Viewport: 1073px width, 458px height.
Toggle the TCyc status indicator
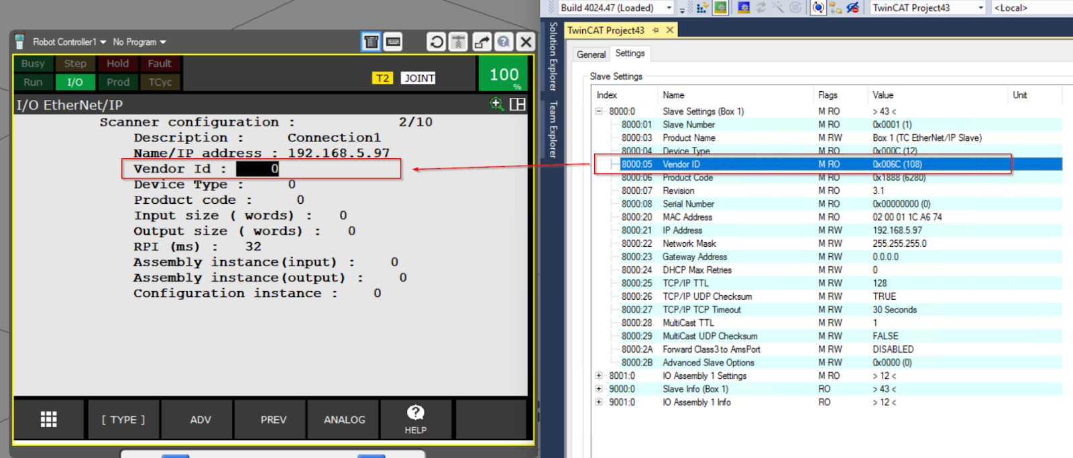point(160,82)
